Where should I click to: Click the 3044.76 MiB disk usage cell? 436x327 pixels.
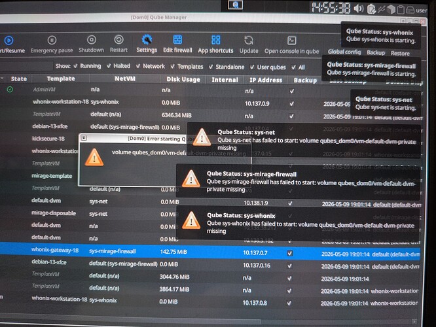coord(174,277)
